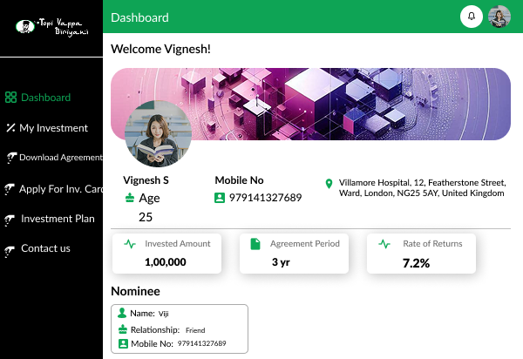Click the Topi Vappa Biriyani logo
Viewport: 523px width, 359px height.
[51, 27]
